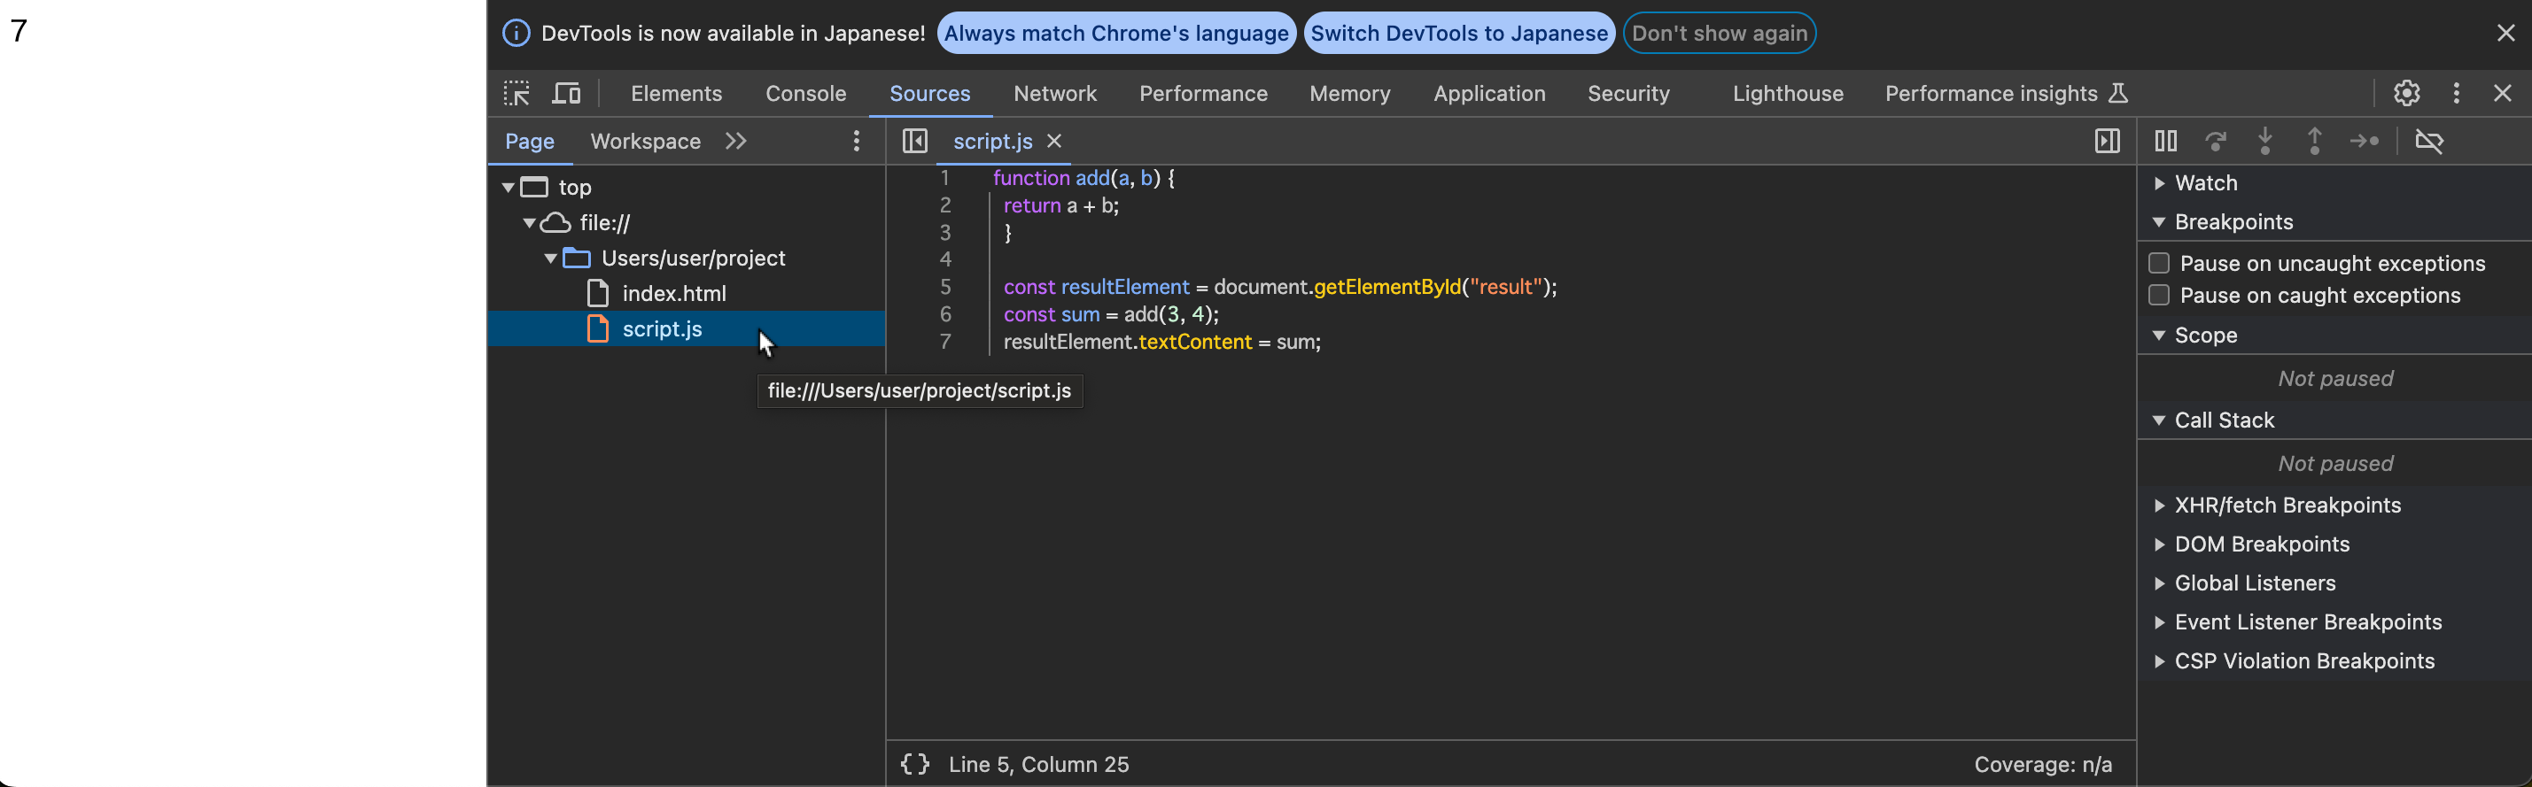Viewport: 2532px width, 787px height.
Task: Open DevTools settings gear
Action: coord(2405,93)
